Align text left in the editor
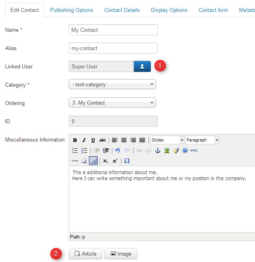Screen dimensions: 255x262 coord(115,140)
